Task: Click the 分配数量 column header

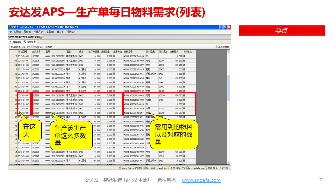Action: [x=106, y=52]
